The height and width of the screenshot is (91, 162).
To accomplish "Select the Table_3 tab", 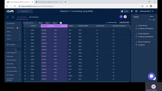I will pos(55,23).
